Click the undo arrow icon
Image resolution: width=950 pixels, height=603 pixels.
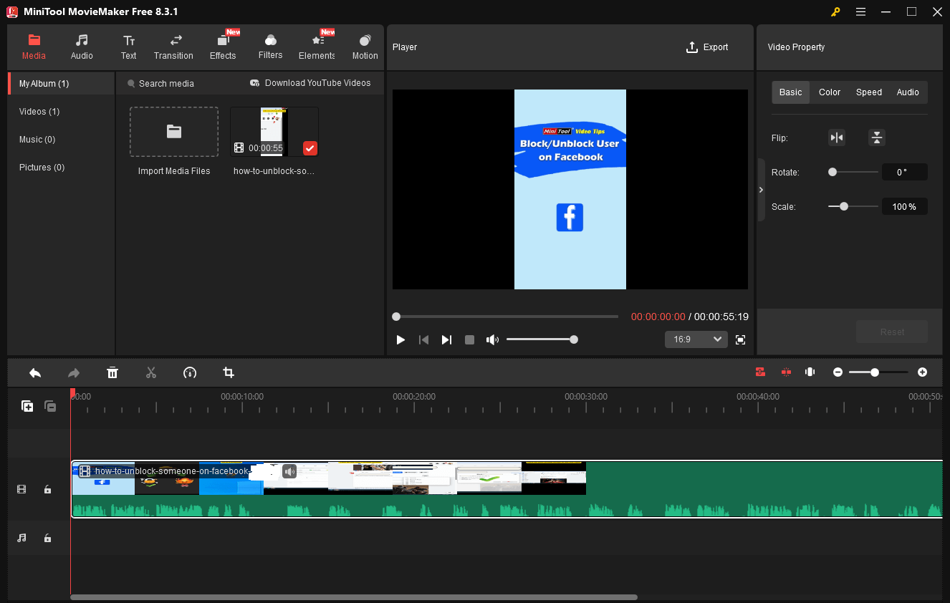click(x=35, y=372)
